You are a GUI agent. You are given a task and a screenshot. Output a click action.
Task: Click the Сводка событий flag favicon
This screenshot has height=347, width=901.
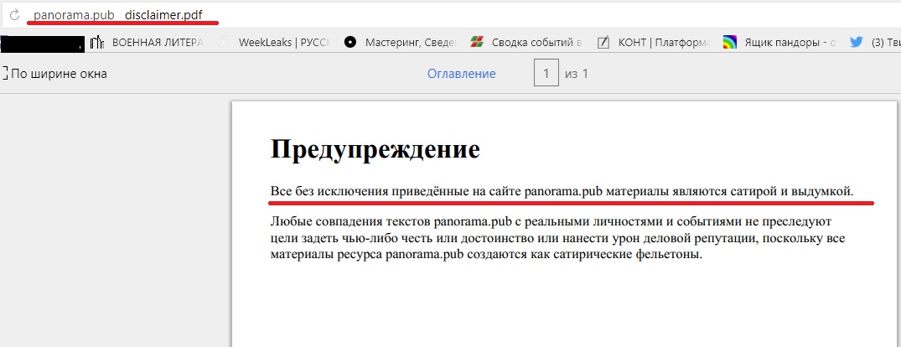tap(477, 42)
